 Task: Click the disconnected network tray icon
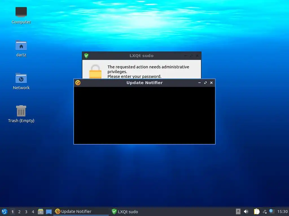click(x=265, y=212)
